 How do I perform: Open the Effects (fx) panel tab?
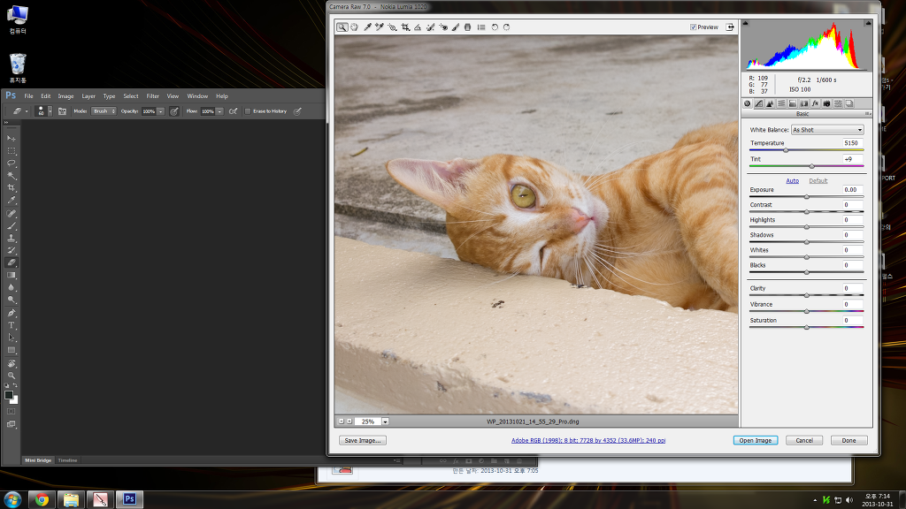(815, 103)
